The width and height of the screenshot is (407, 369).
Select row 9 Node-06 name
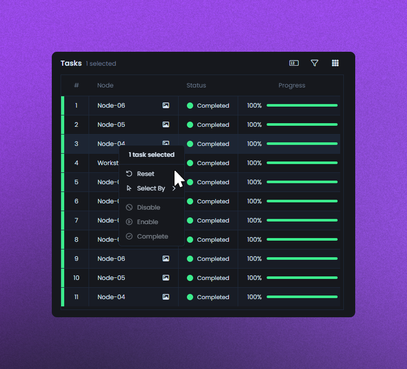pyautogui.click(x=111, y=259)
